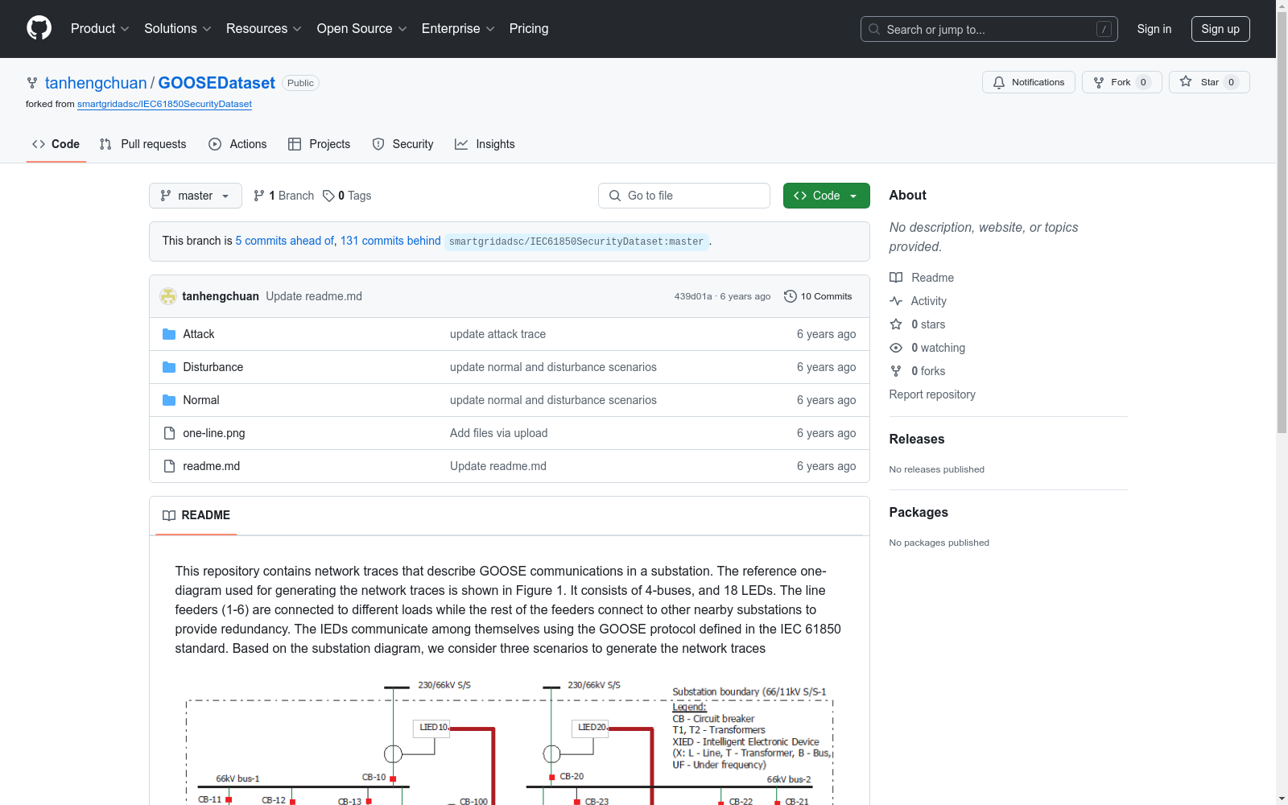
Task: Click the Sign up button
Action: click(x=1220, y=29)
